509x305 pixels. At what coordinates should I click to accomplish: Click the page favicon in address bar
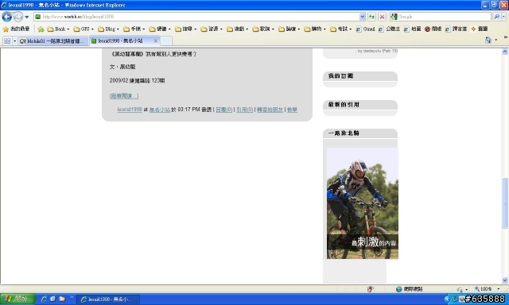(38, 17)
